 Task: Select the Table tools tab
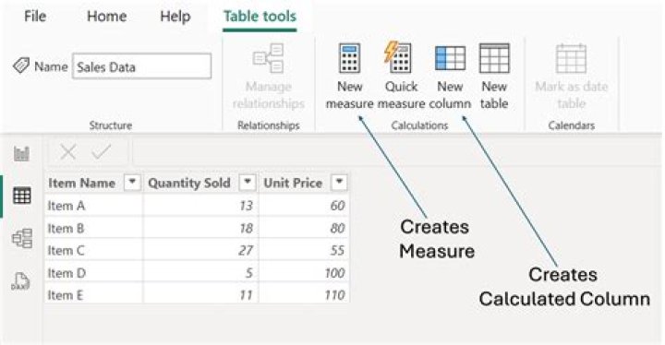click(260, 16)
